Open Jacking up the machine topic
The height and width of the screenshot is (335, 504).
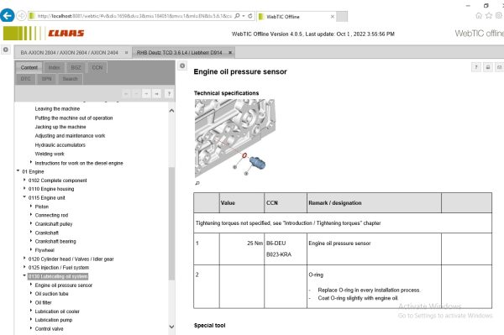[x=60, y=127]
